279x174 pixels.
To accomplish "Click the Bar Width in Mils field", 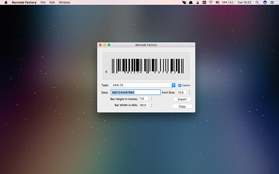I will pyautogui.click(x=144, y=105).
